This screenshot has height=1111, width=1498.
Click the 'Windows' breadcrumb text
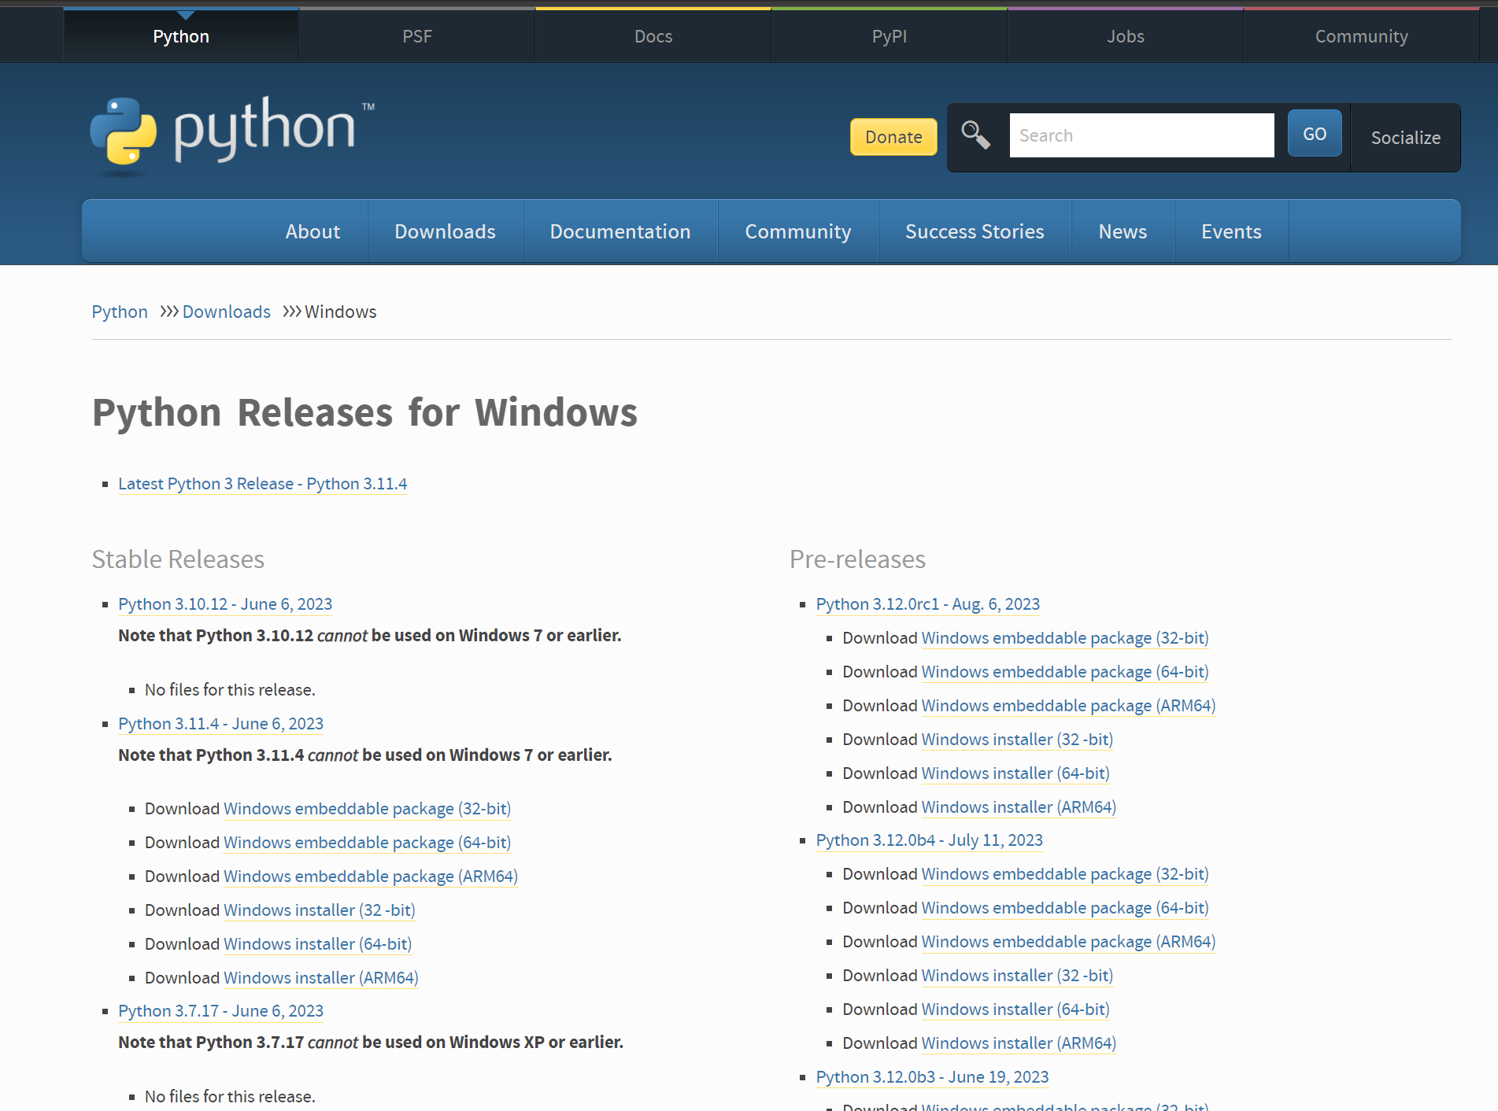(341, 312)
